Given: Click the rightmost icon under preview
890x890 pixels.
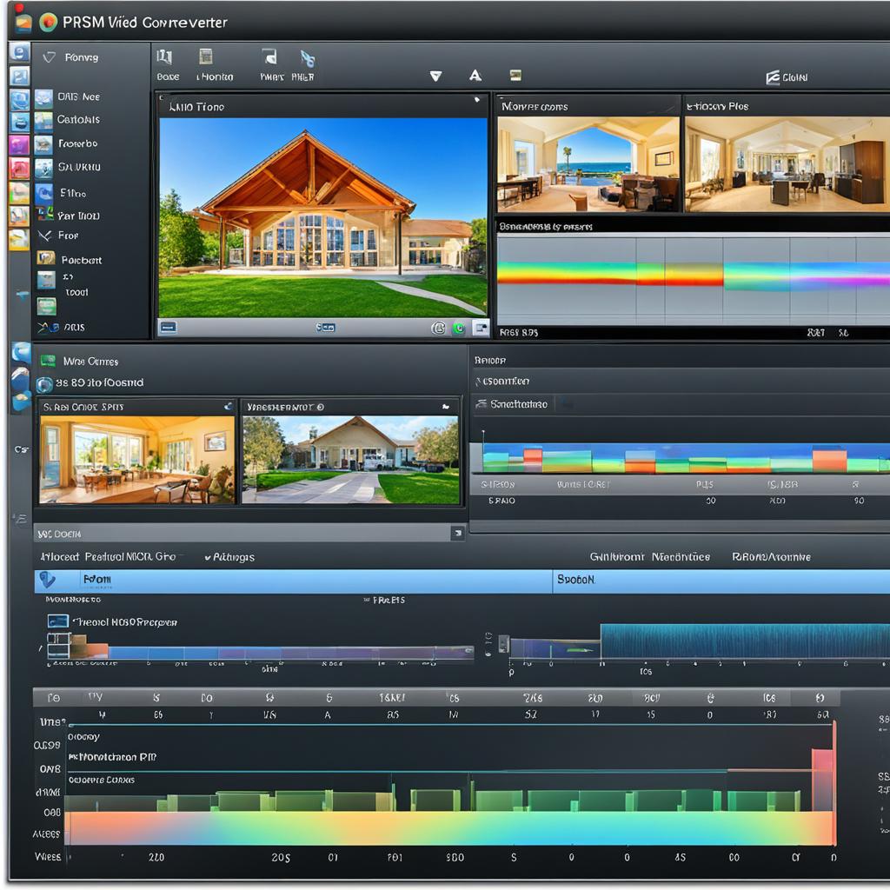Looking at the screenshot, I should click(x=481, y=328).
